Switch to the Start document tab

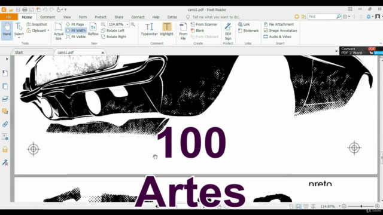[x=19, y=53]
